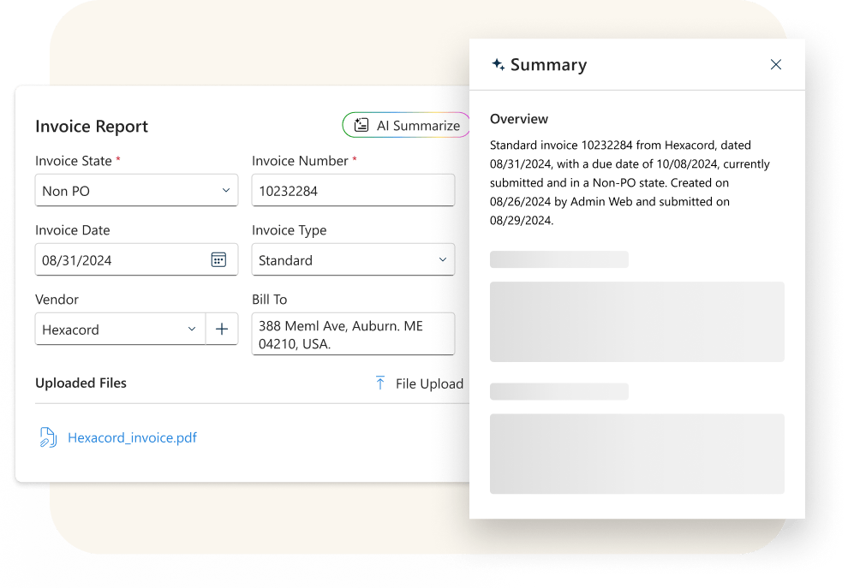The height and width of the screenshot is (588, 848).
Task: Open the calendar picker for Invoice Date
Action: coord(218,260)
